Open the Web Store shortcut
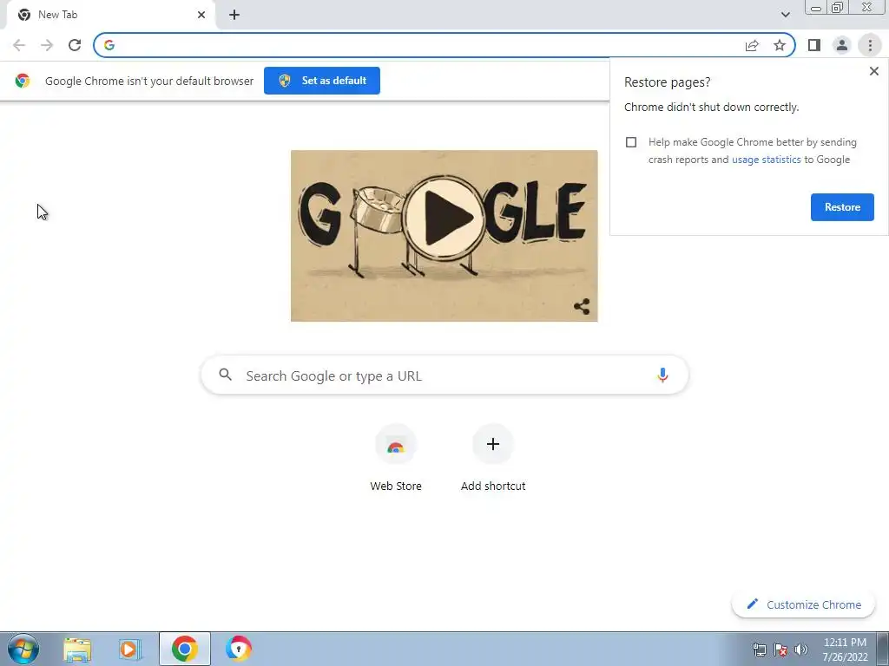 coord(396,459)
